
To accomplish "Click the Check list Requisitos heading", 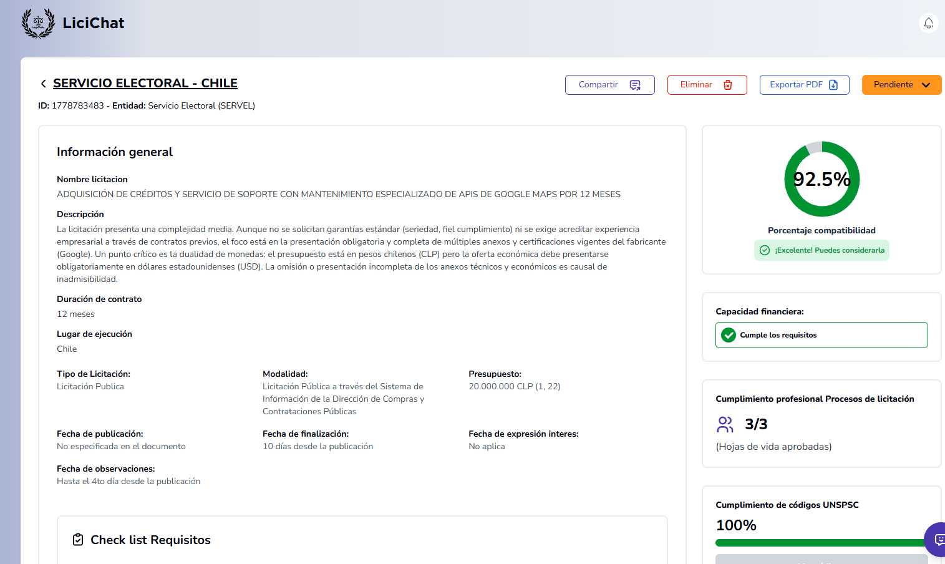I will tap(150, 540).
